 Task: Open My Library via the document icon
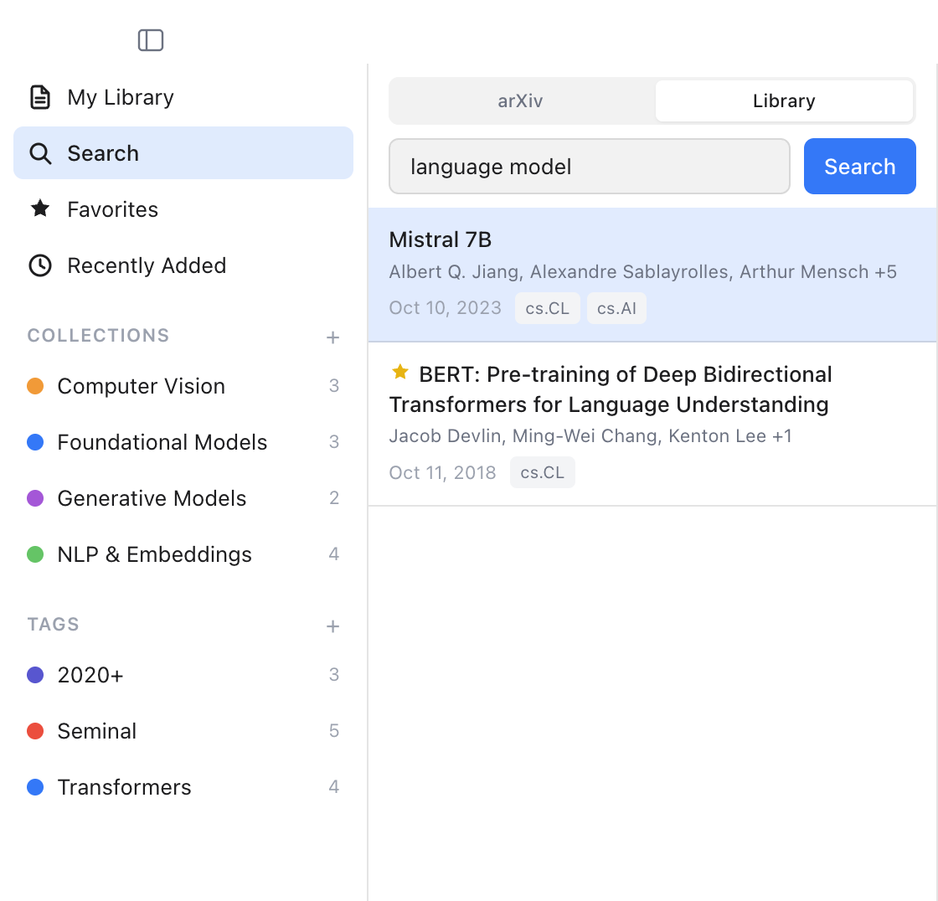[x=39, y=96]
